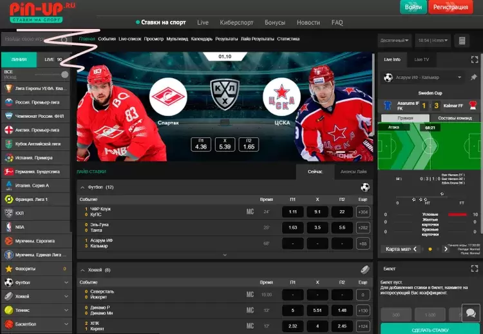Viewport: 483px width, 334px height.
Task: Select odds 1.11 for ЧФР Клуж
Action: tap(292, 212)
